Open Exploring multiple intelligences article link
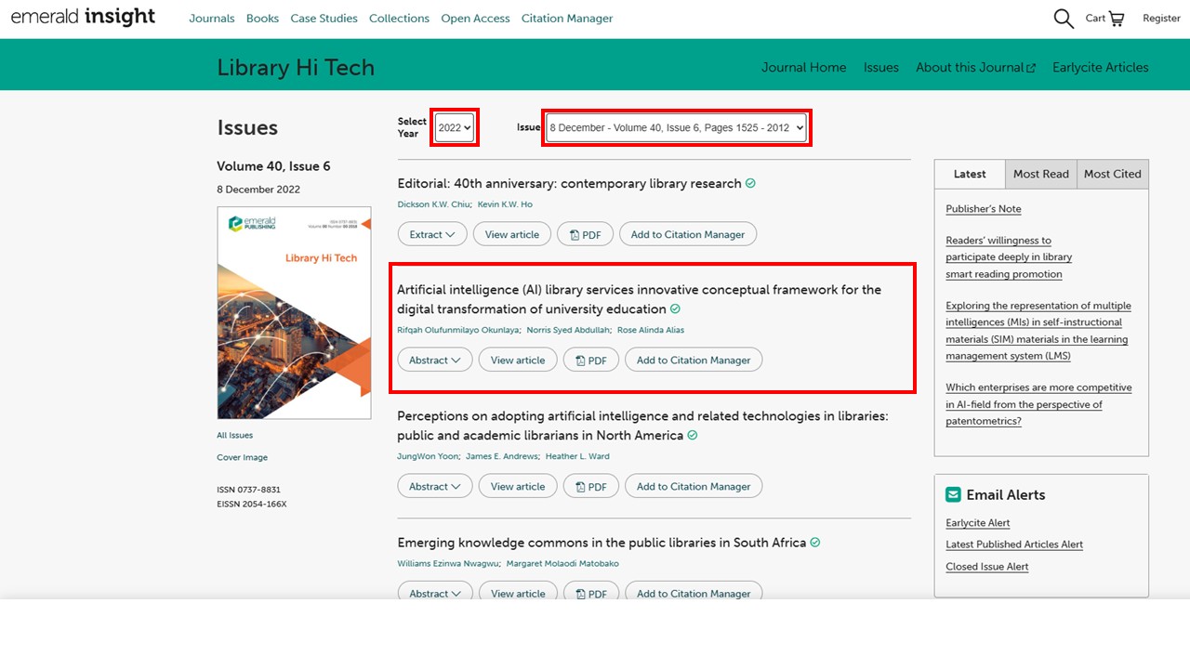 point(1038,331)
